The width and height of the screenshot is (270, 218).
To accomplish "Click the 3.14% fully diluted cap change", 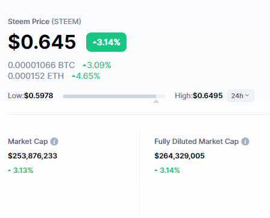I will pyautogui.click(x=167, y=170).
